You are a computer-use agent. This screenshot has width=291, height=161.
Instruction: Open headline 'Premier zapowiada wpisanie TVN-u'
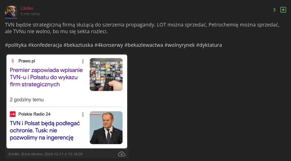tap(46, 77)
